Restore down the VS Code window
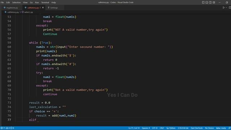 pyautogui.click(x=227, y=3)
